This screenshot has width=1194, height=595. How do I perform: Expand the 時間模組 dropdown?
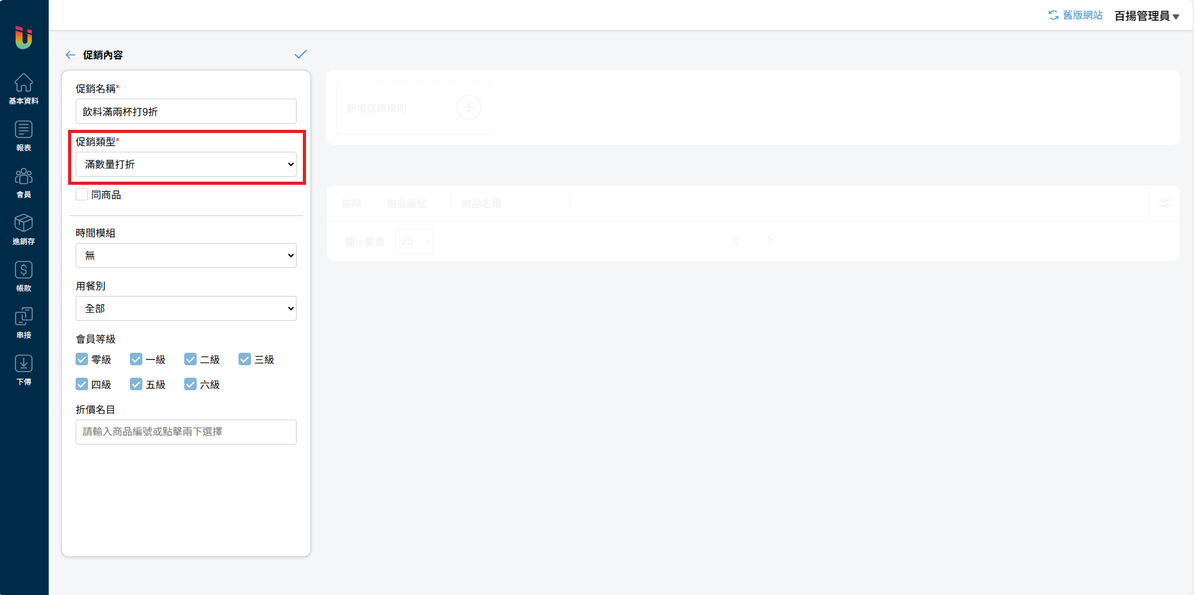click(186, 255)
